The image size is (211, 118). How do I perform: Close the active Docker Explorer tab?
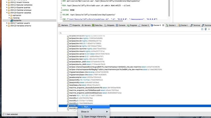coord(163,25)
